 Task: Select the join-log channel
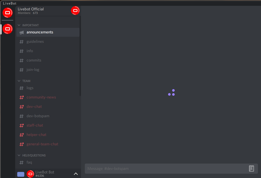point(33,70)
